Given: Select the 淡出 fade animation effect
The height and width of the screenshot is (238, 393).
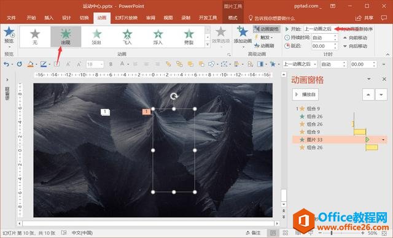Looking at the screenshot, I should tap(96, 37).
